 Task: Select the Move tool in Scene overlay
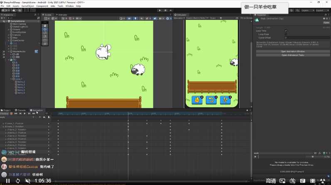(45, 29)
